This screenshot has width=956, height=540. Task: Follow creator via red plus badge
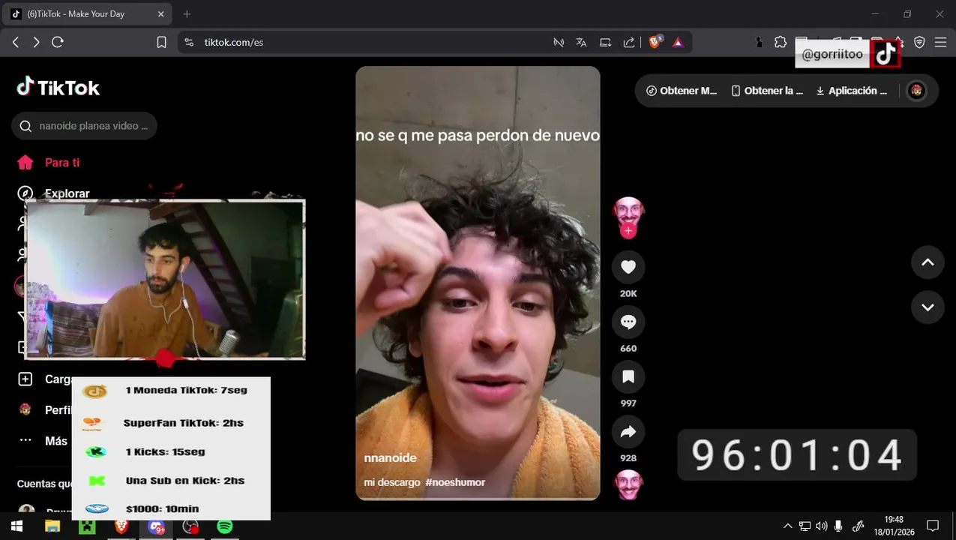pos(628,231)
